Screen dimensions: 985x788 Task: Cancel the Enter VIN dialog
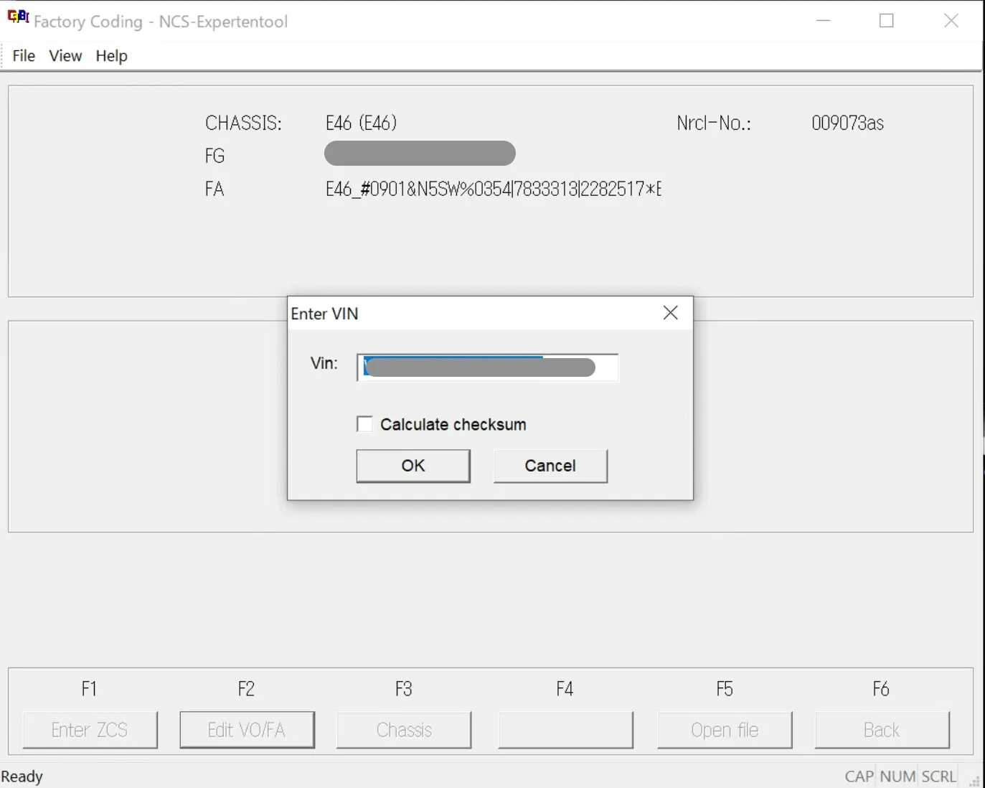point(550,466)
